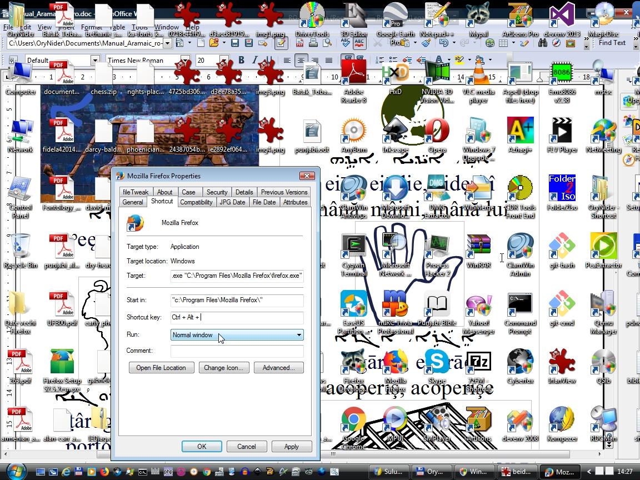Toggle Italic formatting in OpenOffice toolbar

254,60
